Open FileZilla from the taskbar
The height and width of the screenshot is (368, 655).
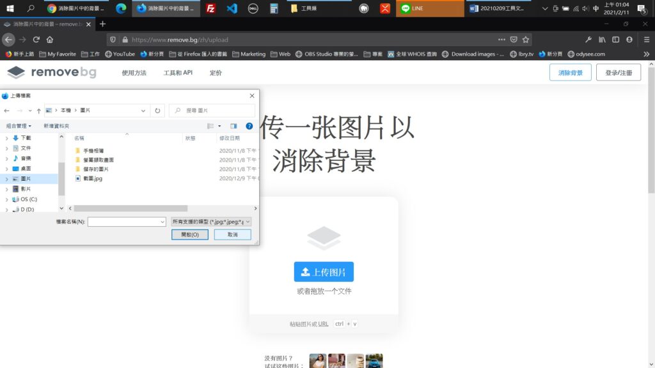click(210, 9)
